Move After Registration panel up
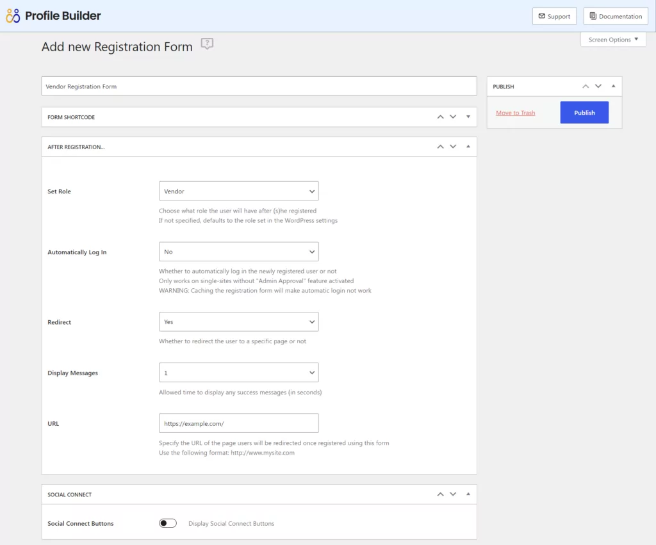Image resolution: width=656 pixels, height=545 pixels. click(440, 147)
